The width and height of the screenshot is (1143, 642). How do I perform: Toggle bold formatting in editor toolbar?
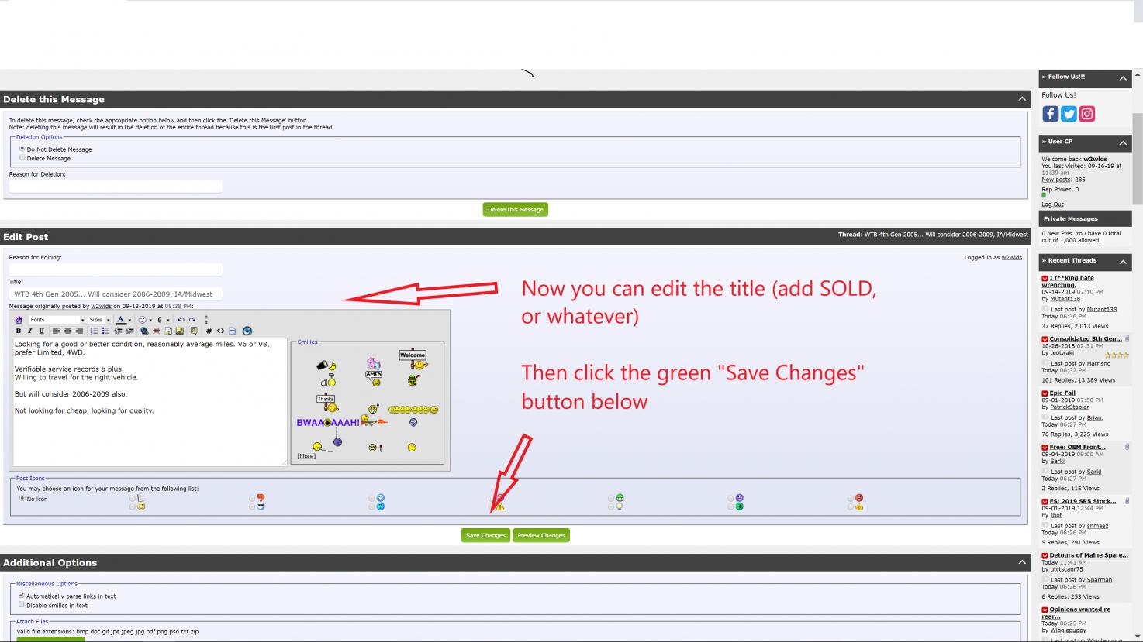pos(19,331)
